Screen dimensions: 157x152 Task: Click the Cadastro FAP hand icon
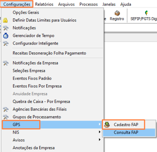[x=107, y=125]
